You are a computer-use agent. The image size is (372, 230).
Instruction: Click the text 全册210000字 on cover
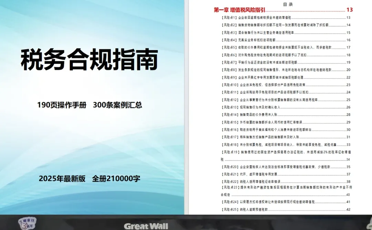click(x=116, y=178)
